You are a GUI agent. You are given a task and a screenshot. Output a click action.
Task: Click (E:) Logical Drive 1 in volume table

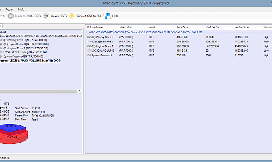pyautogui.click(x=102, y=46)
